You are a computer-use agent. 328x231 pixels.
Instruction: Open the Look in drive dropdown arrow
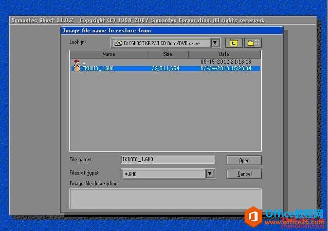pyautogui.click(x=215, y=43)
